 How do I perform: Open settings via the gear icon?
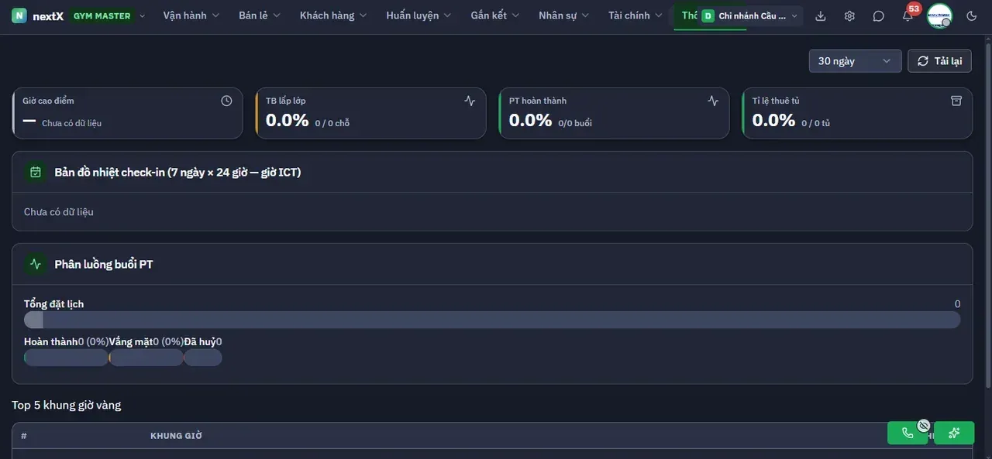(x=849, y=15)
